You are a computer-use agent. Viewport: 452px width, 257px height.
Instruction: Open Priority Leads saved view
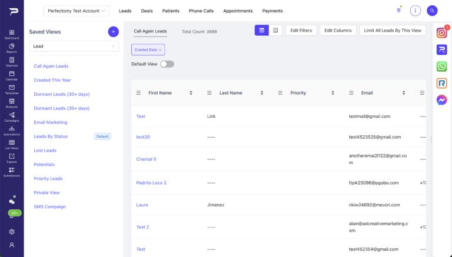[x=48, y=179]
